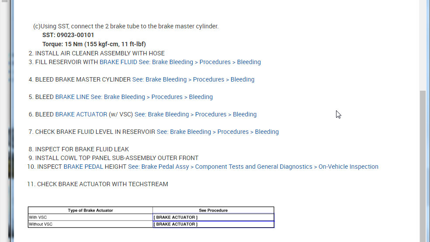The image size is (430, 242).
Task: Open 'See: Brake Pedal Assy' On-Vehicle Inspection link
Action: 253,167
